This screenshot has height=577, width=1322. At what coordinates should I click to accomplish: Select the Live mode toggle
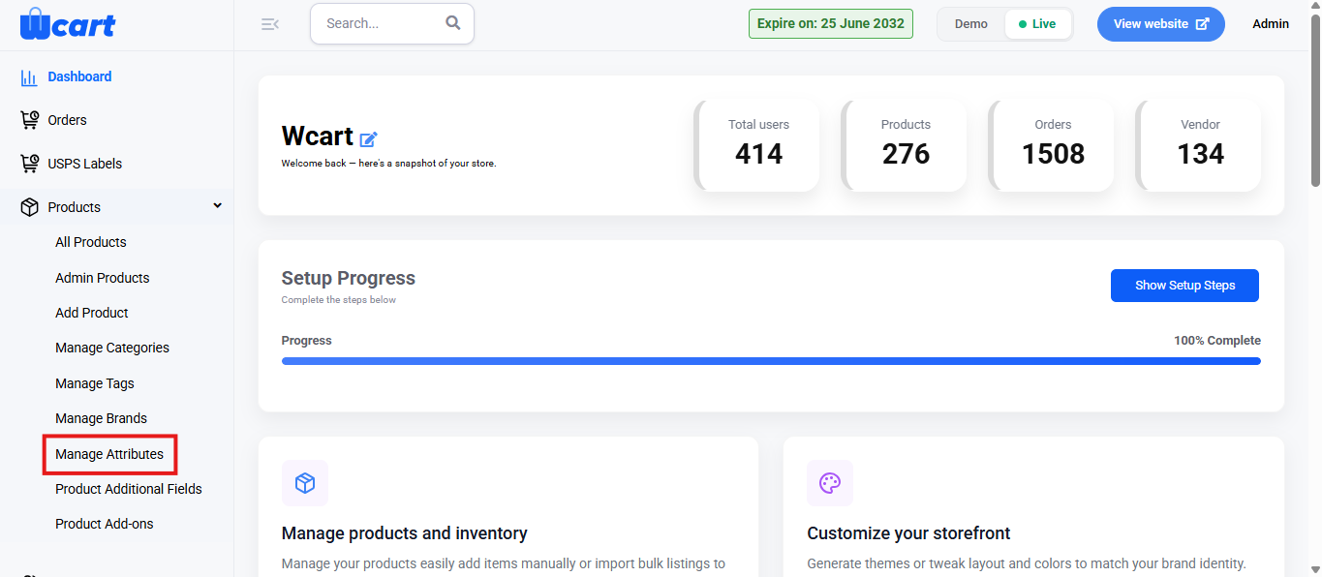pos(1037,24)
